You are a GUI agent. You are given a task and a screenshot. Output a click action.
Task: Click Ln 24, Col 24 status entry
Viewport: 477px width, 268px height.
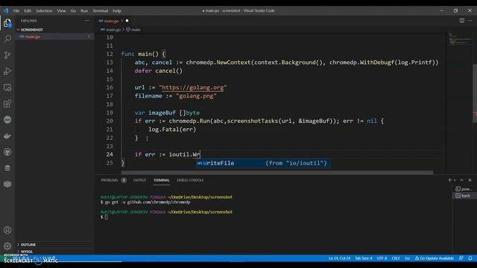(339, 258)
